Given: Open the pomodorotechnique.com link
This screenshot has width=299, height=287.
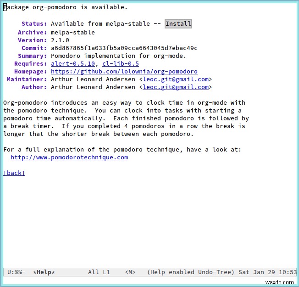Looking at the screenshot, I should tap(69, 158).
